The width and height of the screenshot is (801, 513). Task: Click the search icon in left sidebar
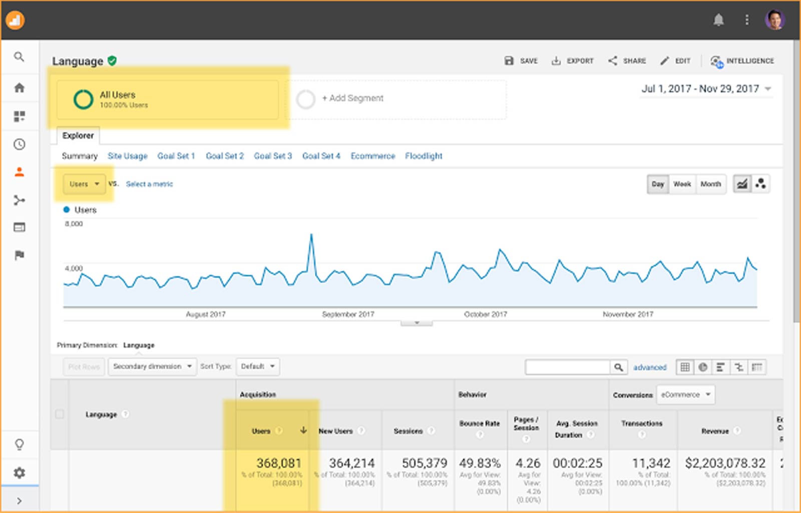(x=19, y=57)
